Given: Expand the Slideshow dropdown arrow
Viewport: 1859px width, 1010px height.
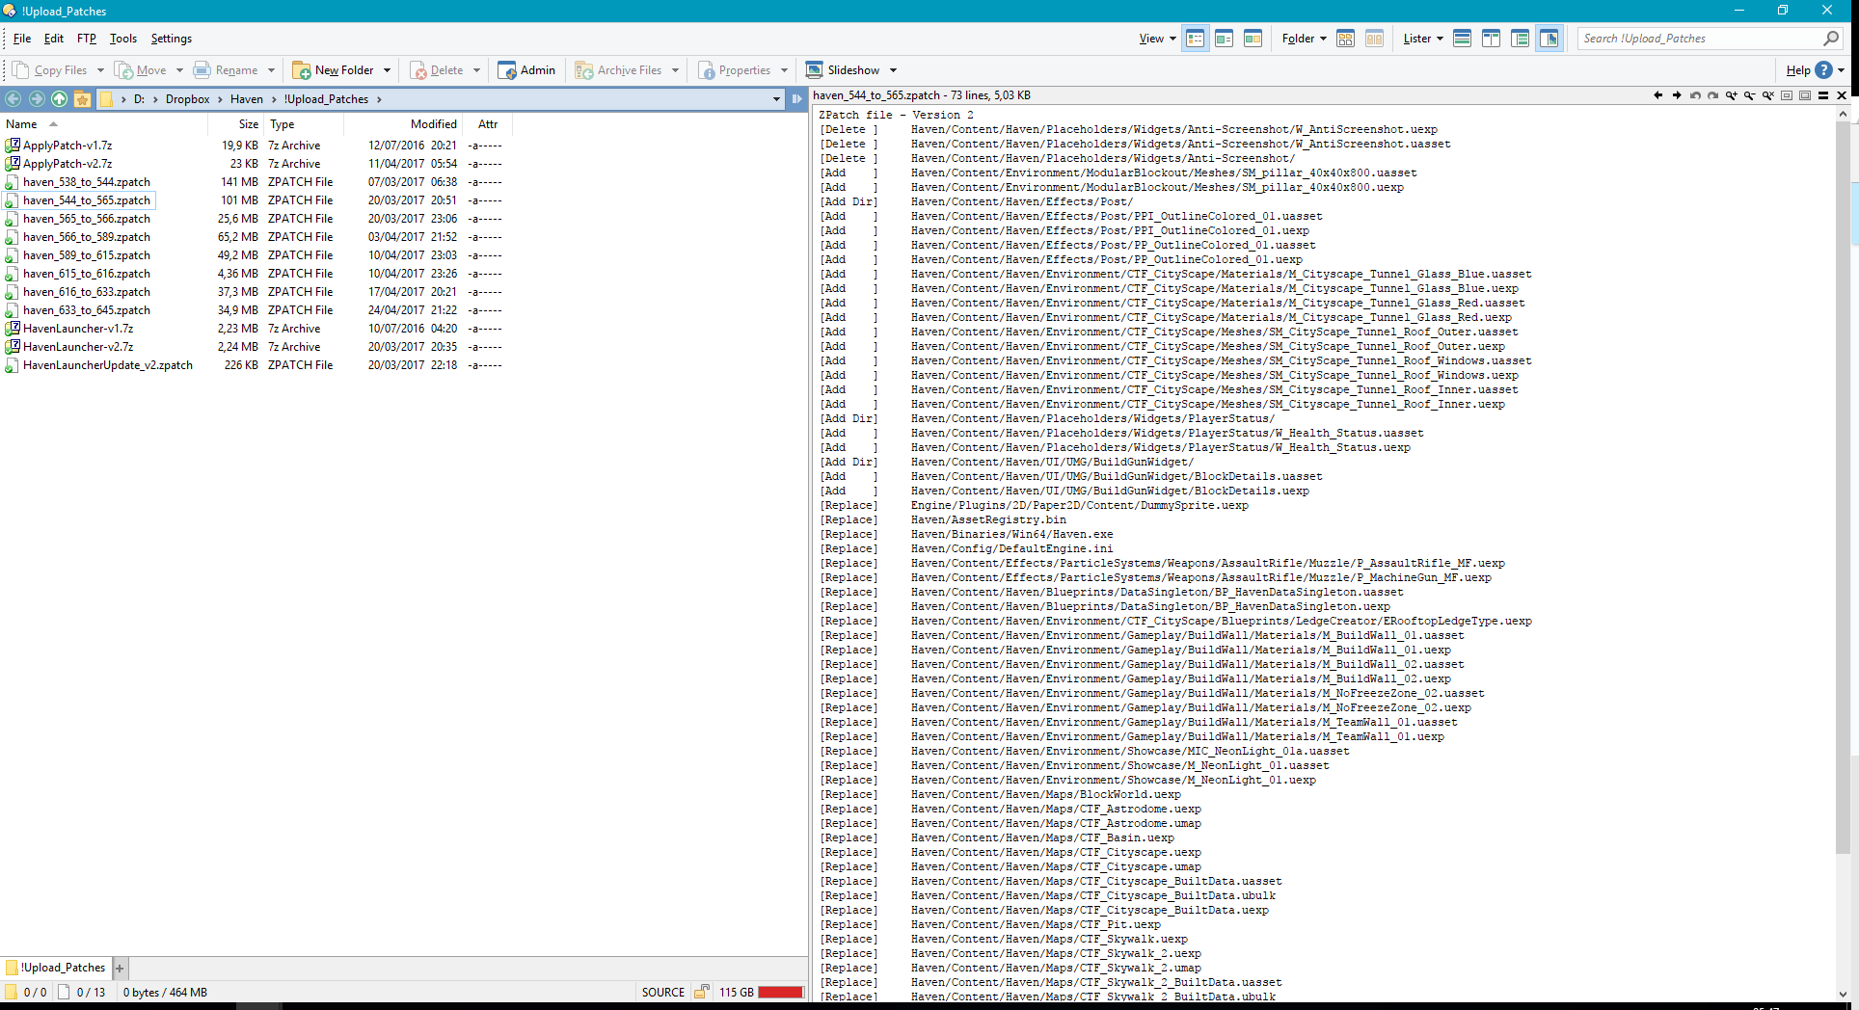Looking at the screenshot, I should coord(893,70).
